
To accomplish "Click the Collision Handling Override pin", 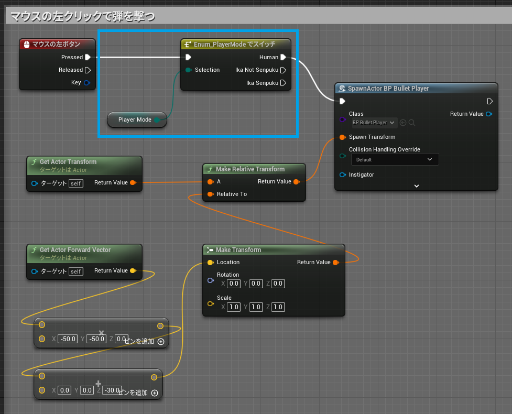I will [x=342, y=156].
